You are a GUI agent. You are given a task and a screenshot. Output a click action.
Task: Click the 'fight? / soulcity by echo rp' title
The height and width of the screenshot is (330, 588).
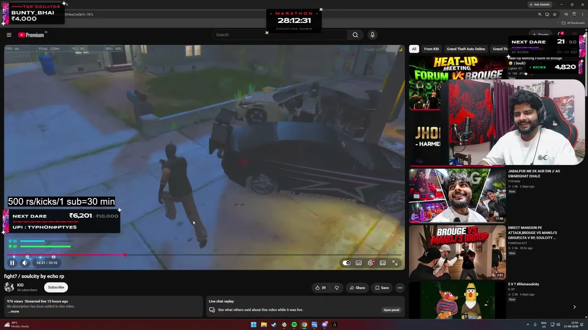[34, 276]
